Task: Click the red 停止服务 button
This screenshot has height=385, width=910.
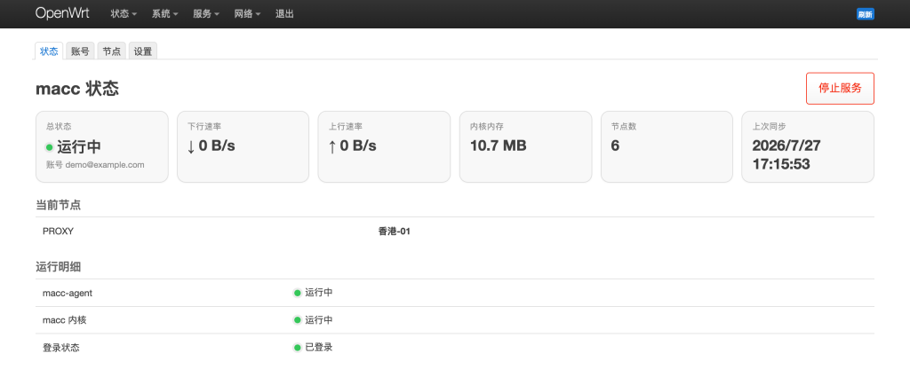Action: [x=840, y=88]
